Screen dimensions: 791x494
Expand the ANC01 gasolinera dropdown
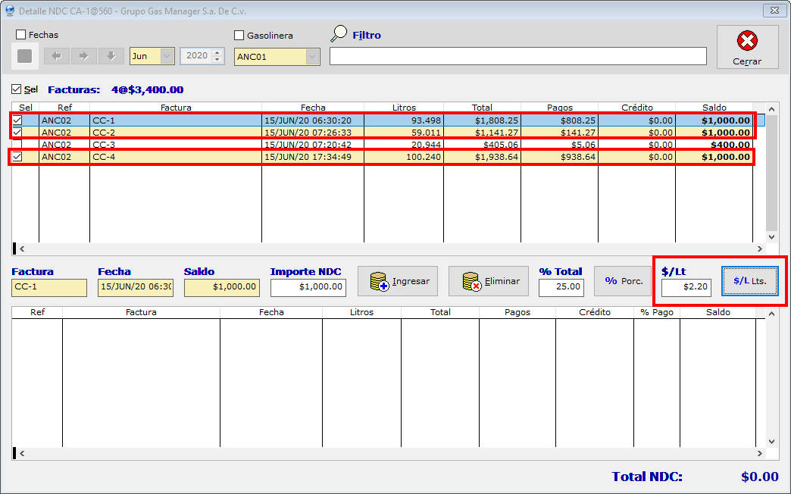(x=312, y=57)
